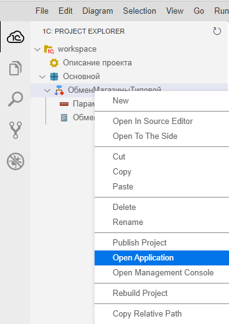Open the Edit menu

pyautogui.click(x=65, y=11)
